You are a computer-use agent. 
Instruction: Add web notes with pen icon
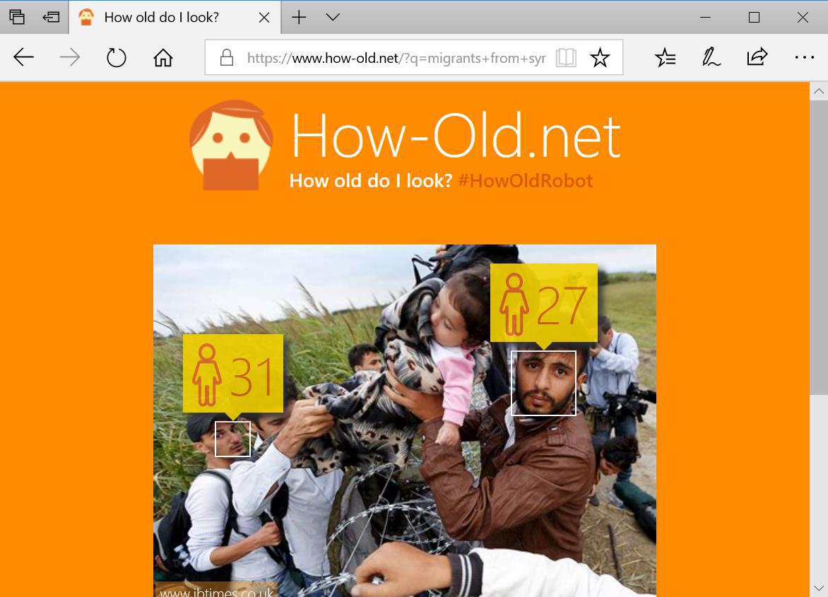(x=711, y=57)
